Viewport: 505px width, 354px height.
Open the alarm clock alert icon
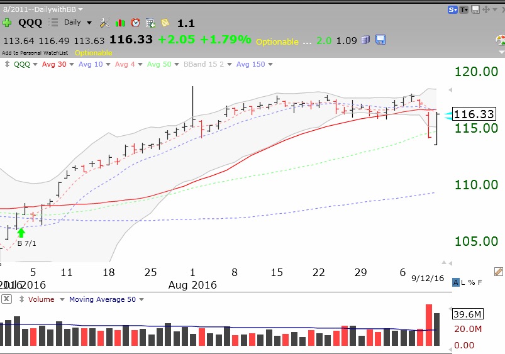click(135, 23)
